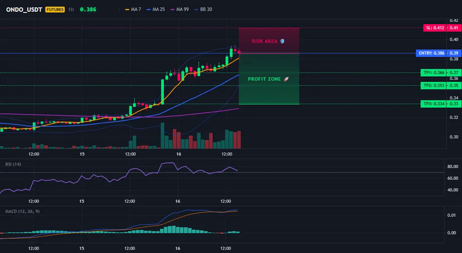Toggle the MA 99 legend entry
This screenshot has height=253, width=462.
(180, 9)
